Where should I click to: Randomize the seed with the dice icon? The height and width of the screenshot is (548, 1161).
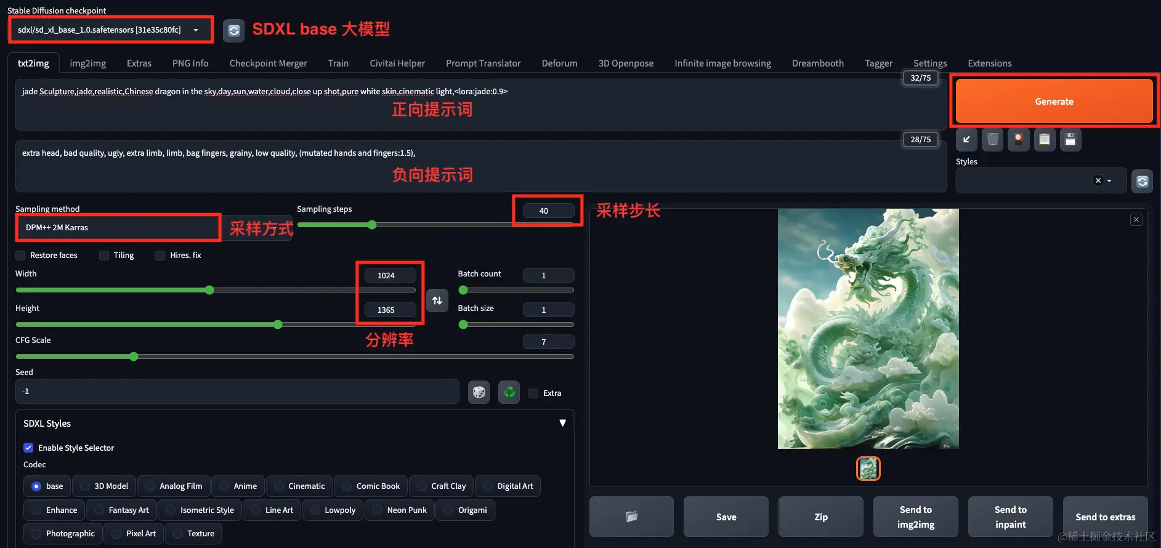(479, 392)
